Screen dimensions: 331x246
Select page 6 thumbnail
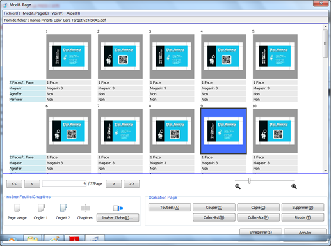coord(69,131)
